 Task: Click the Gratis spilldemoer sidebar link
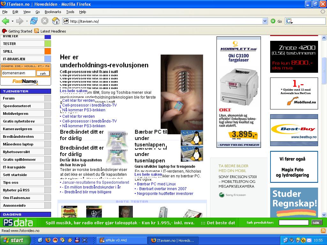(26, 160)
